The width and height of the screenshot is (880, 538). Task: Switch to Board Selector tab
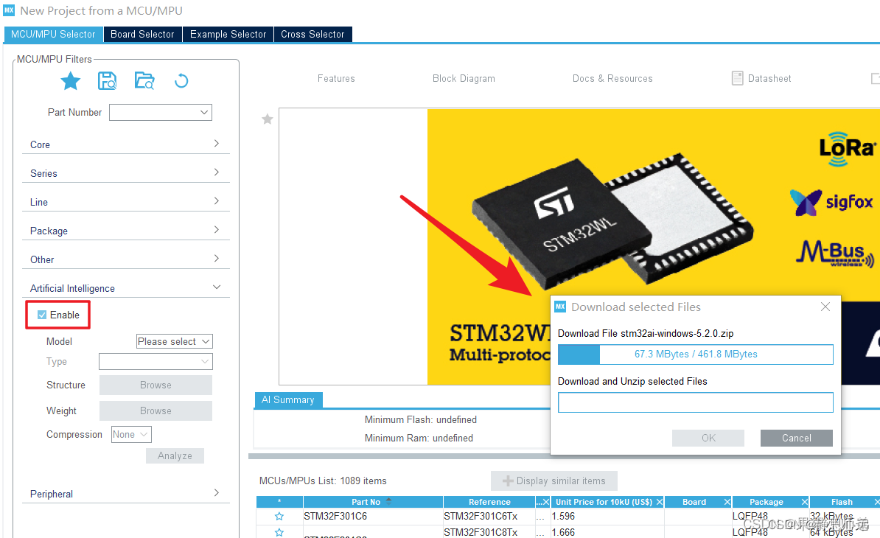point(142,34)
